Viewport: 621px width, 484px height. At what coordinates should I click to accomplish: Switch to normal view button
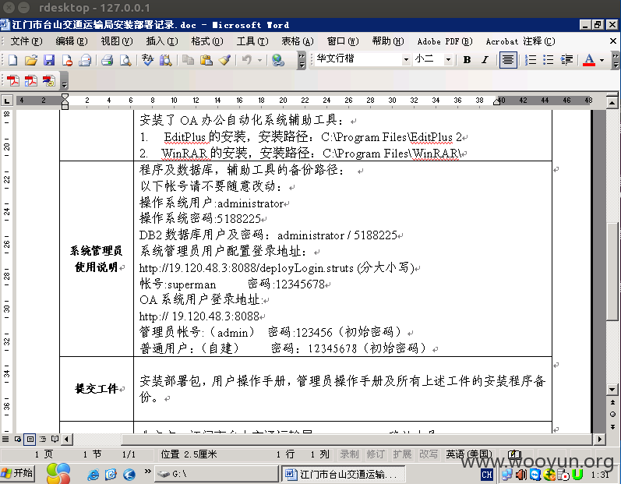tap(5, 439)
